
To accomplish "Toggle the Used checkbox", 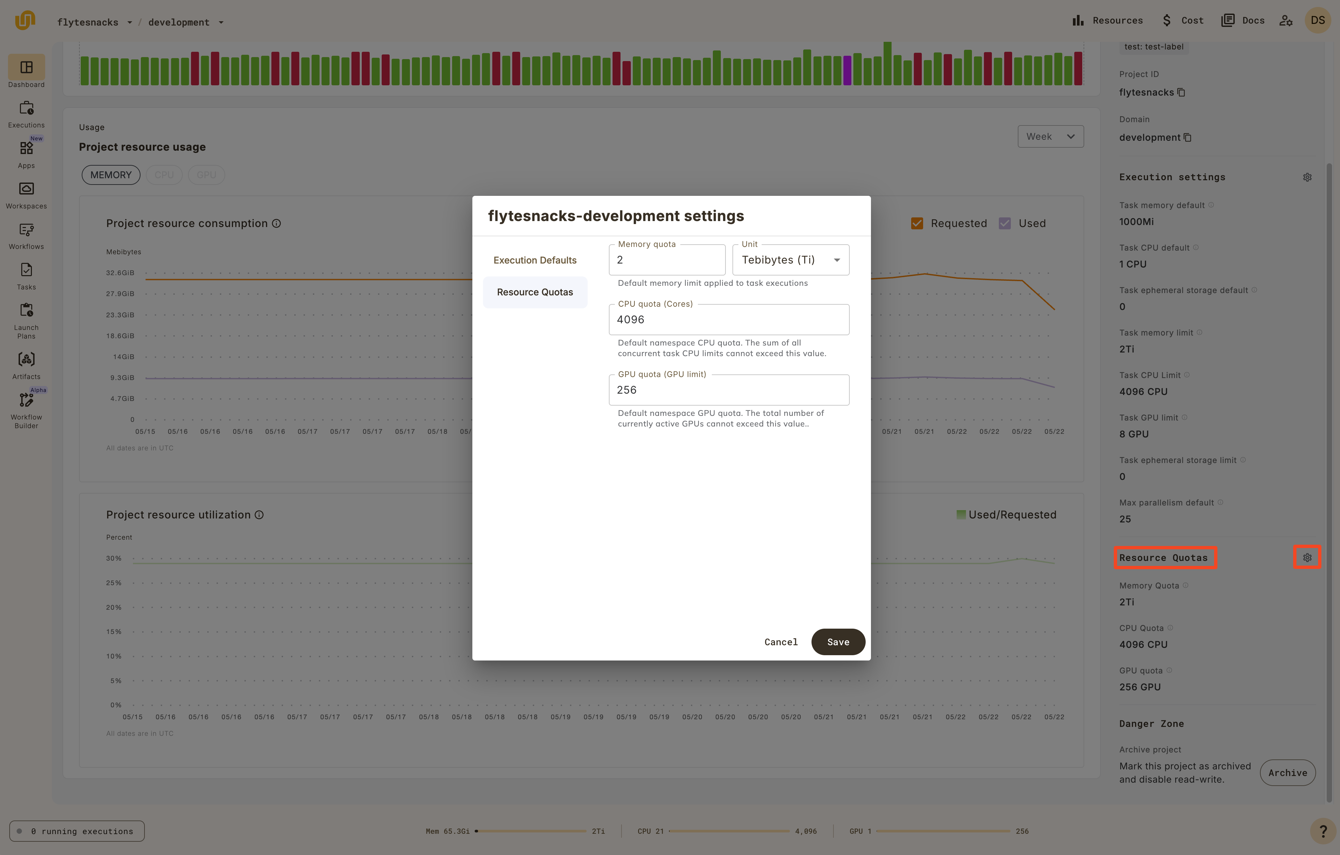I will coord(1005,223).
